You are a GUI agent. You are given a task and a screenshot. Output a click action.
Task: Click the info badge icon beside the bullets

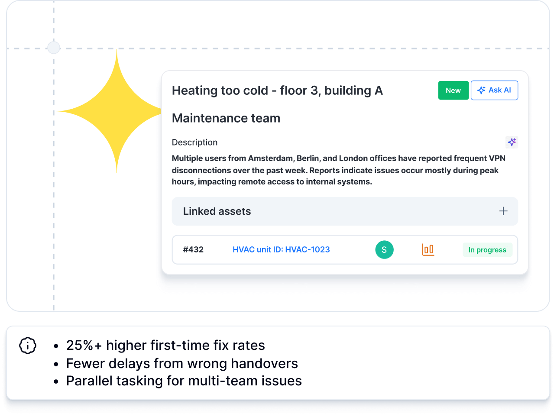point(28,346)
